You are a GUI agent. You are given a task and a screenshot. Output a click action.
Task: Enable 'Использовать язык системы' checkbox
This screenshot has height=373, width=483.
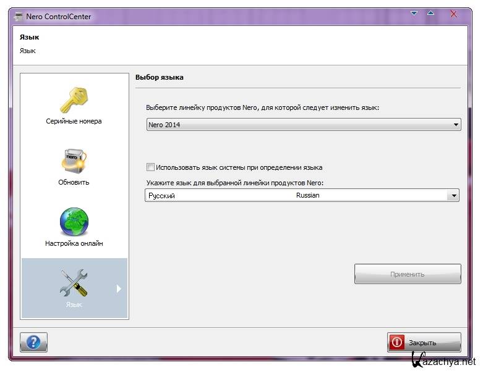click(150, 167)
